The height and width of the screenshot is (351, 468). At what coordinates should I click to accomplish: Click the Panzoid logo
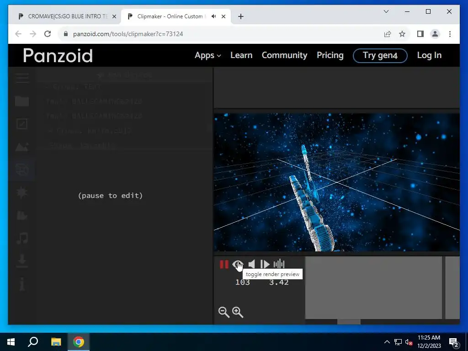[58, 55]
